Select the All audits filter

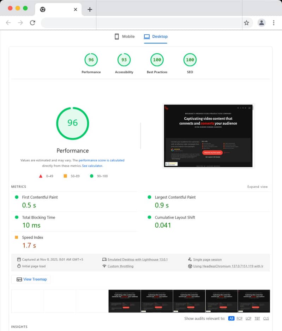point(231,318)
